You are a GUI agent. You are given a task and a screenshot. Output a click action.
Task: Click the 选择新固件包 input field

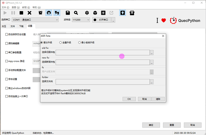click(102, 62)
